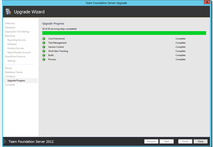Close the Team Foundation Server Upgrade window

point(207,2)
